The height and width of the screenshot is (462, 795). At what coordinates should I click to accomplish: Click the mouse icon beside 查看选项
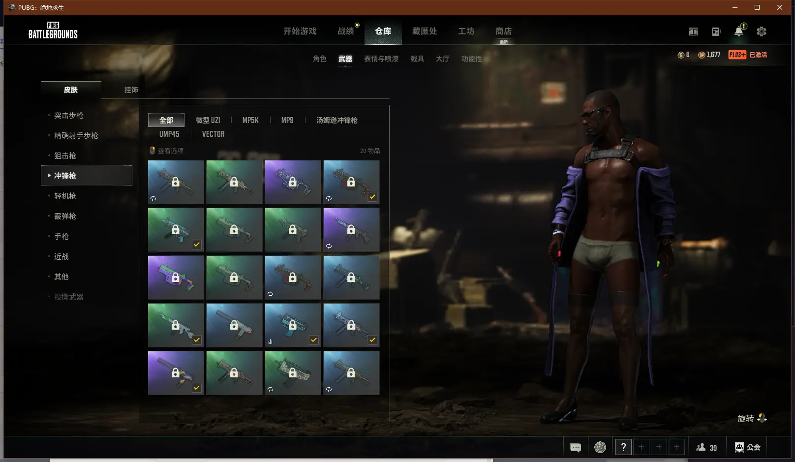153,151
